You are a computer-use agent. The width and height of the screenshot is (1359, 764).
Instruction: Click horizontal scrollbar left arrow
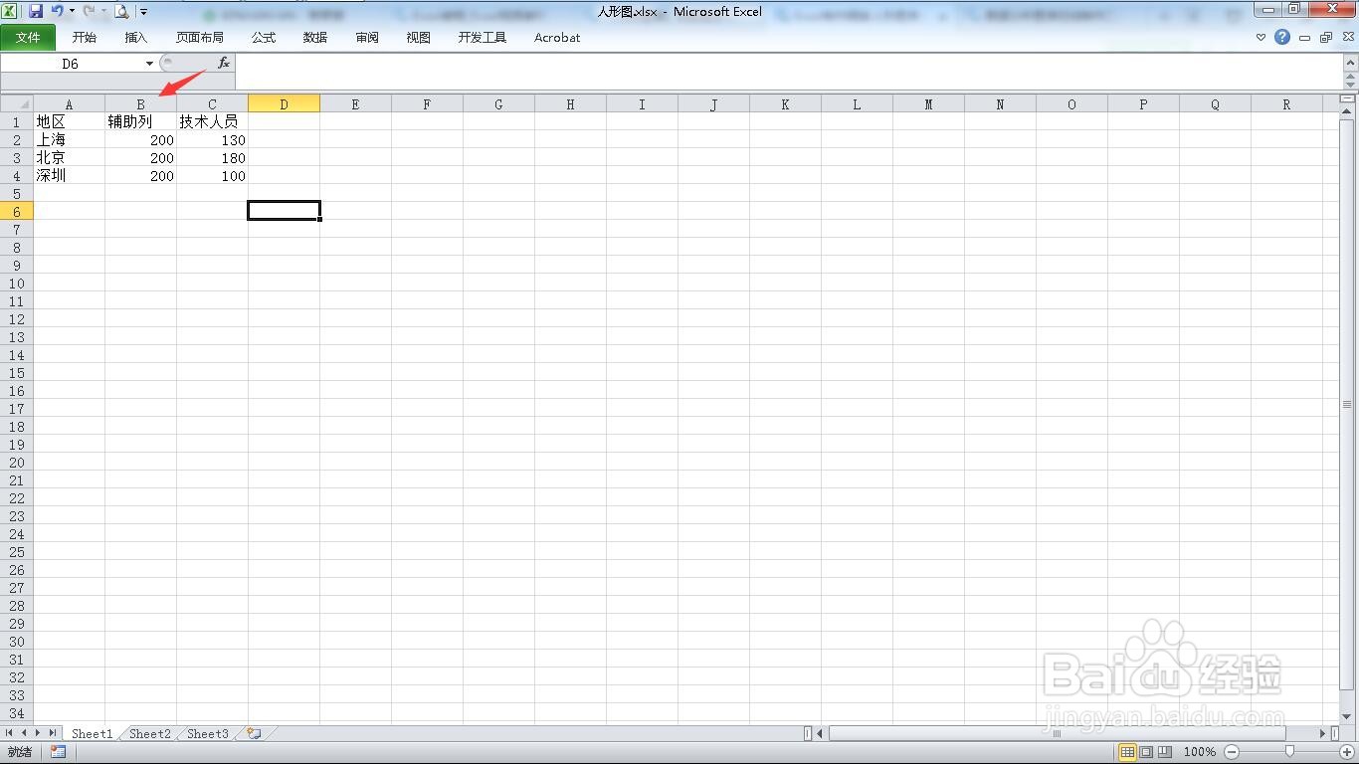(821, 733)
